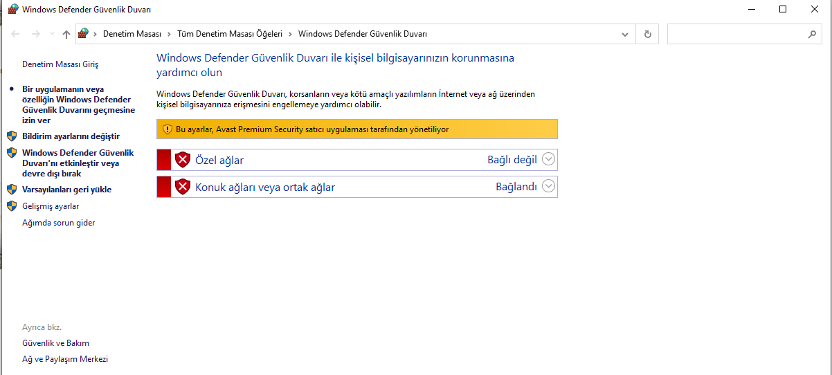Open allow an app through firewall link
The height and width of the screenshot is (375, 832).
[x=78, y=105]
